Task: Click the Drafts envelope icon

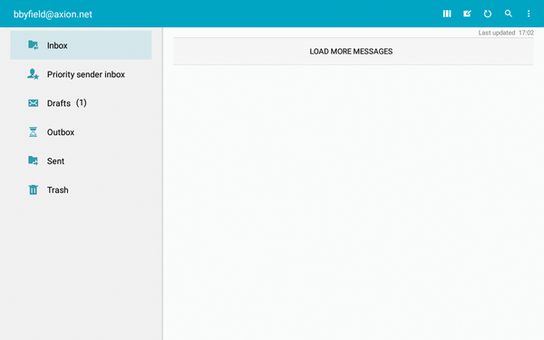Action: point(33,103)
